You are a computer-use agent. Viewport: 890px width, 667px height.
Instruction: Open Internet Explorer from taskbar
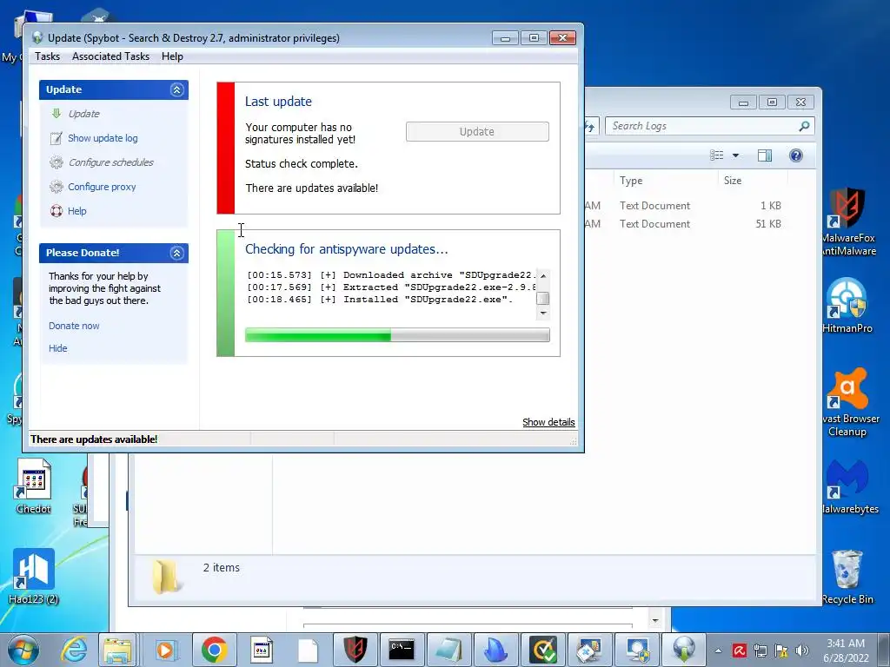click(75, 650)
